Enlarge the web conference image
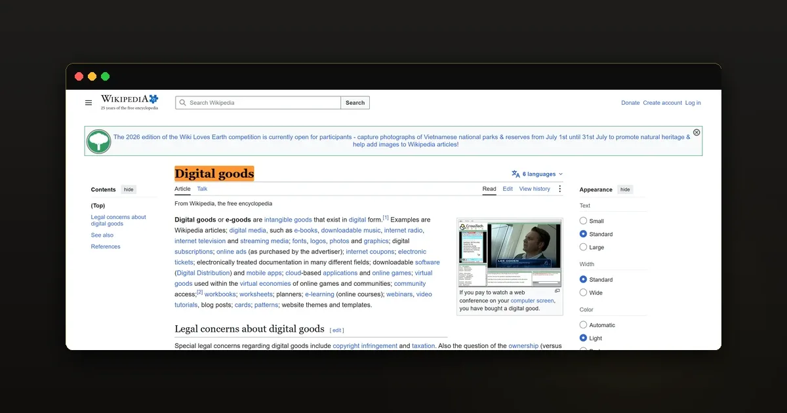 pos(557,290)
